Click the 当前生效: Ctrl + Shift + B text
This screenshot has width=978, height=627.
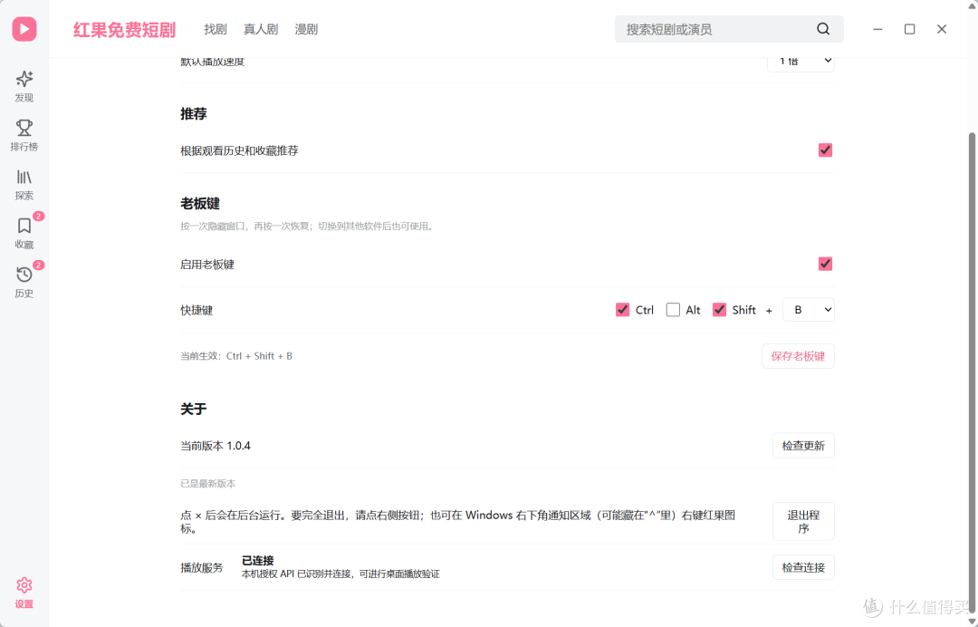[x=236, y=356]
